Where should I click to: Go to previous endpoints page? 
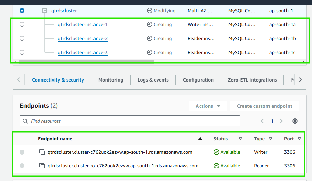tap(262, 121)
